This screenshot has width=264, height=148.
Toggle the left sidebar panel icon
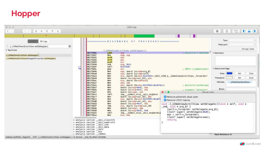(244, 31)
